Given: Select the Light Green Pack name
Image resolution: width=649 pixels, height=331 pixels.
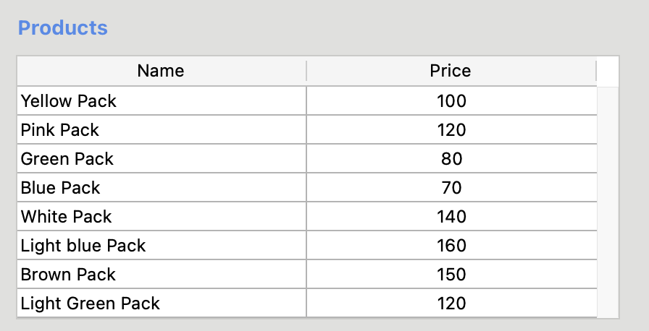Looking at the screenshot, I should tap(91, 304).
